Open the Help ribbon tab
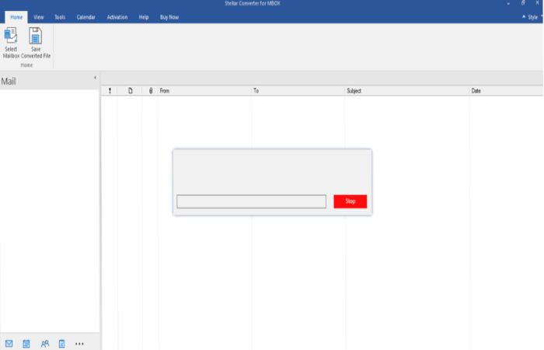The height and width of the screenshot is (350, 544). (x=144, y=17)
